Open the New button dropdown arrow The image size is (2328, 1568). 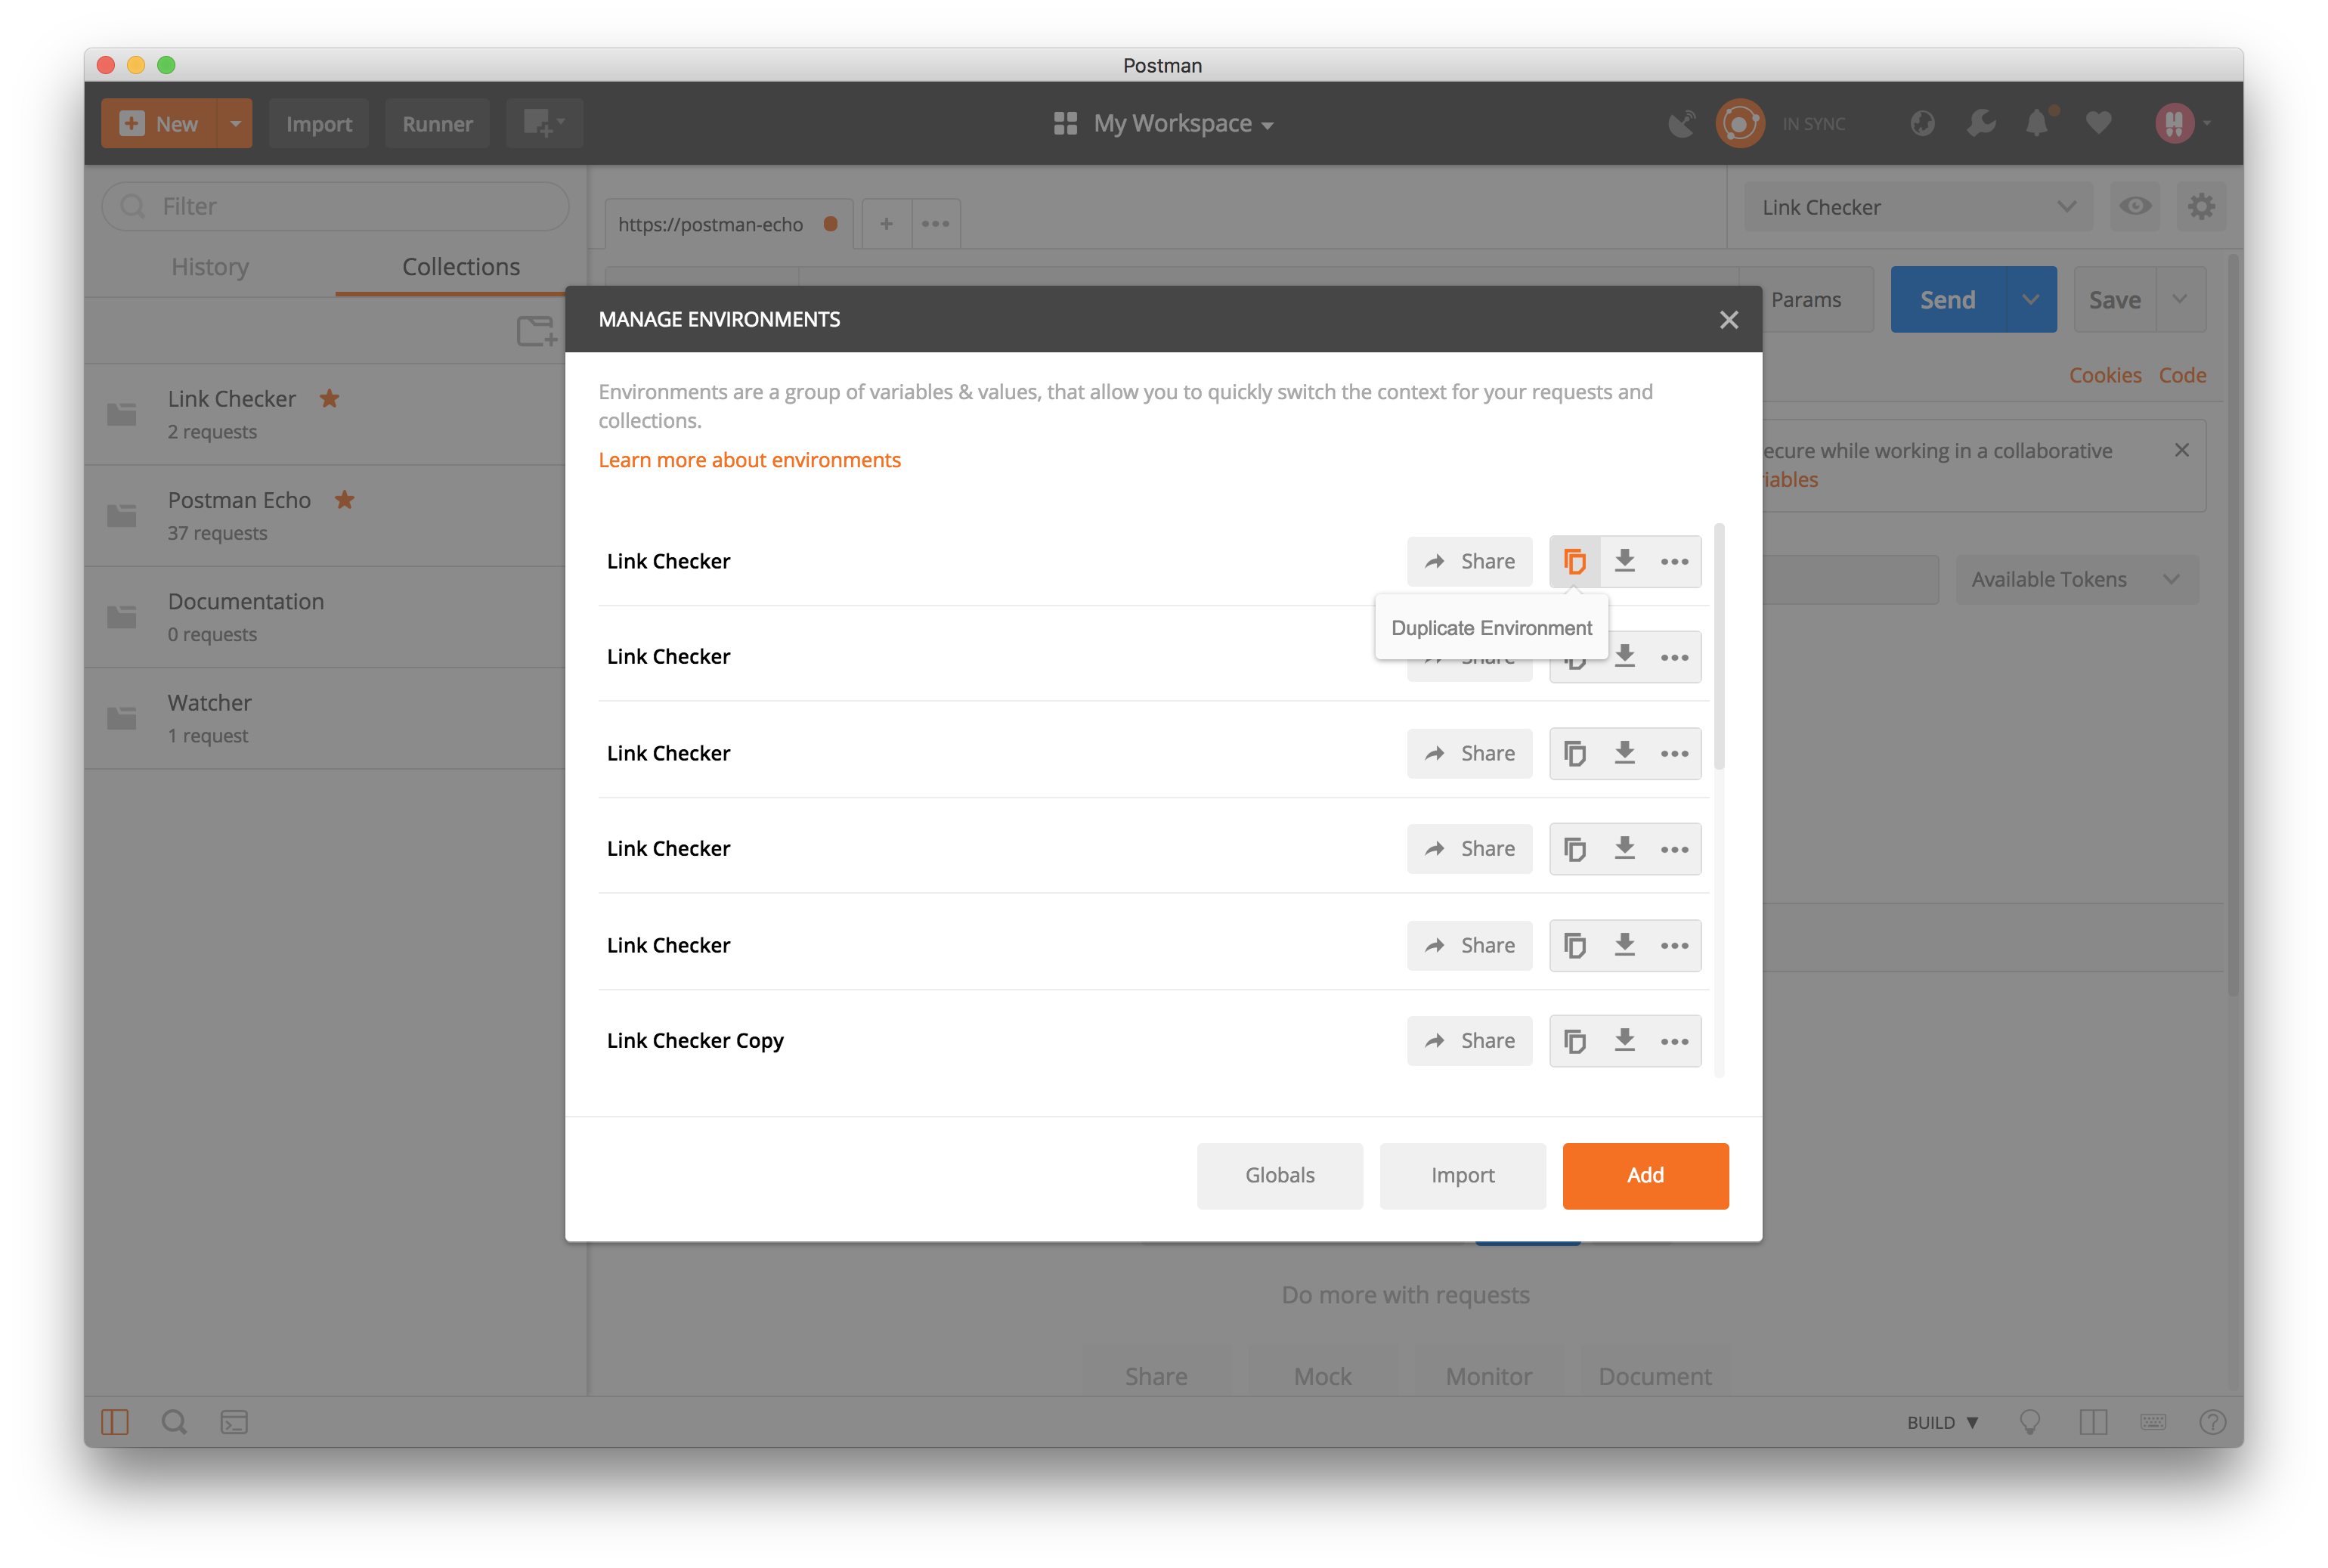point(235,124)
